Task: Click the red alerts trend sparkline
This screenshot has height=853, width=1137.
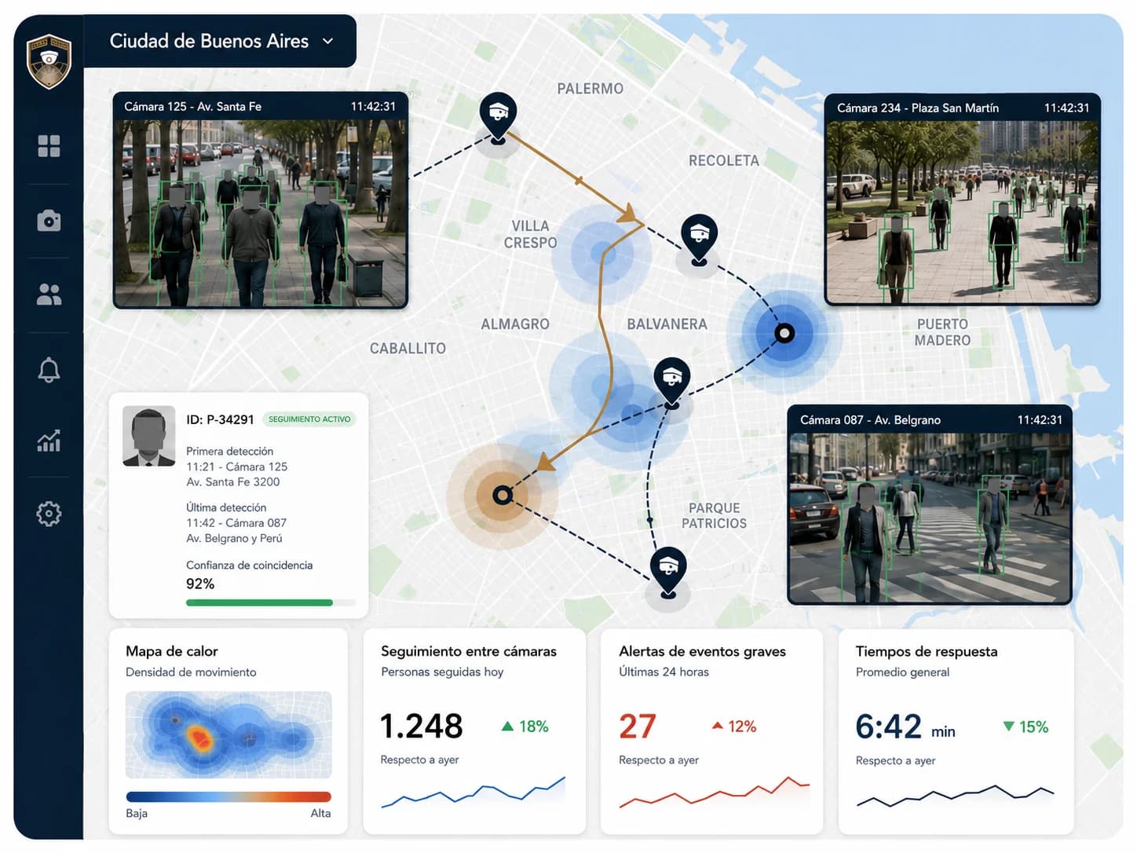Action: coord(715,793)
